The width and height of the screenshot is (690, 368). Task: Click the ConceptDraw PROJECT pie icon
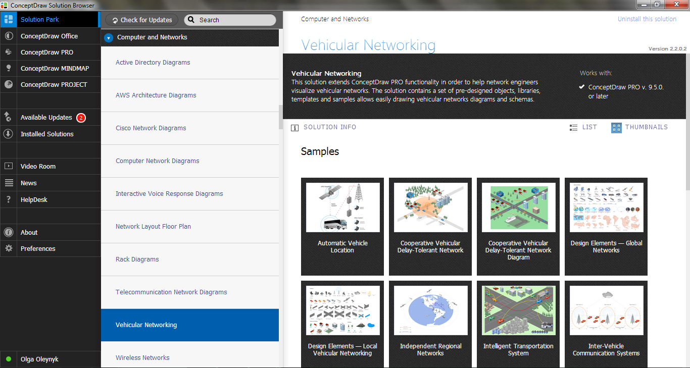pos(8,84)
